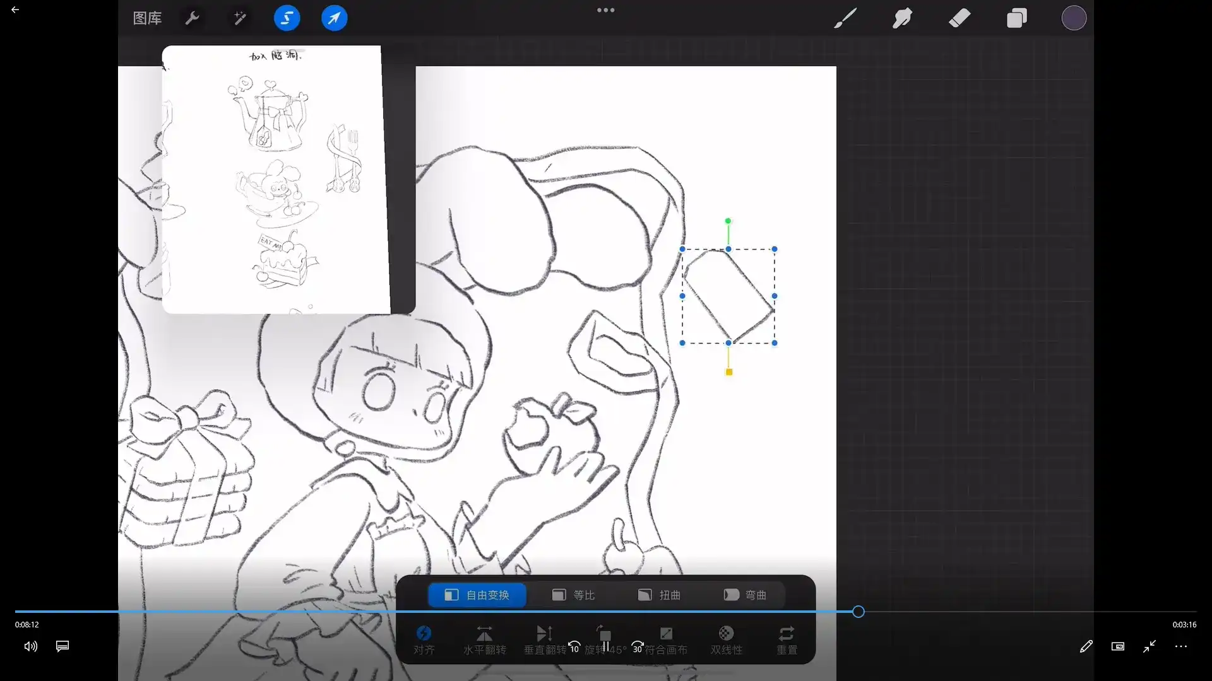Open the Layers panel icon

tap(1016, 18)
